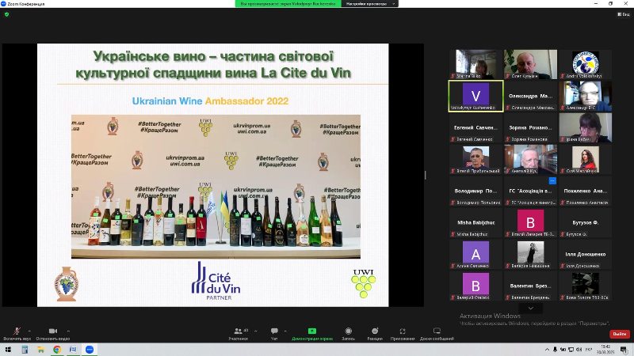Click the slide heading 'Ukrainian Wine Ambassador 2022'
The height and width of the screenshot is (356, 634).
click(210, 101)
